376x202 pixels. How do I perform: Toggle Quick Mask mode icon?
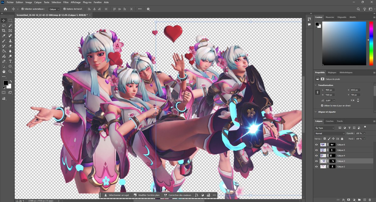click(4, 93)
